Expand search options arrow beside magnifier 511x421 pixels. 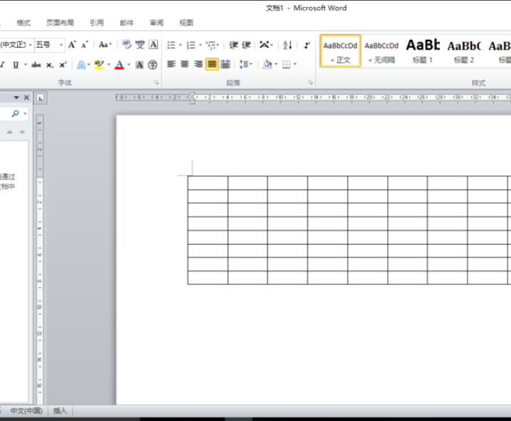click(25, 114)
